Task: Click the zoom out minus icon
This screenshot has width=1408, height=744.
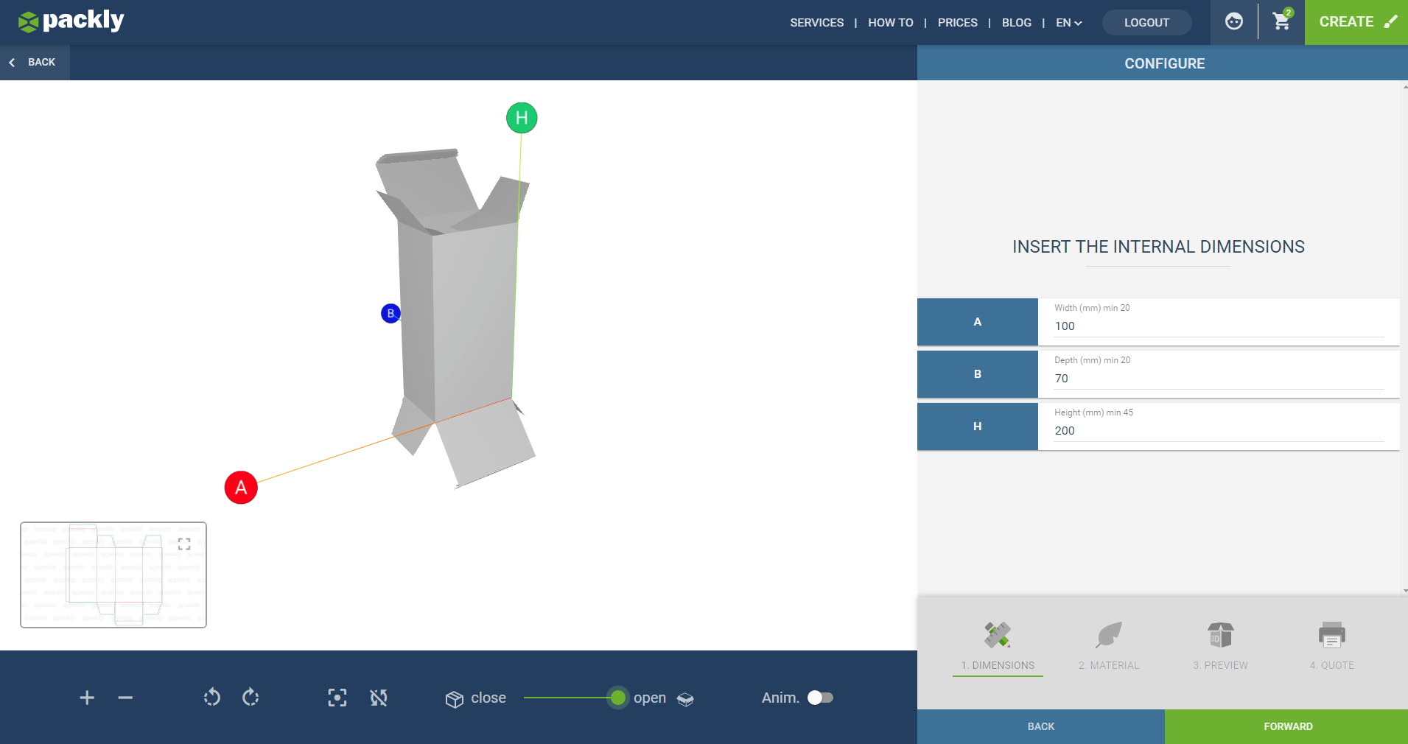Action: click(125, 698)
